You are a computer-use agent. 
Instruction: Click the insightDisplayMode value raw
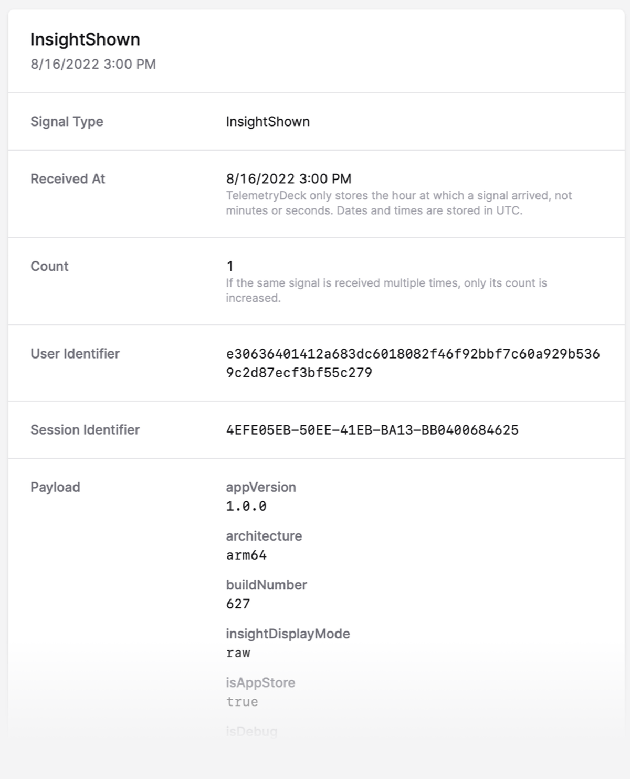click(238, 653)
